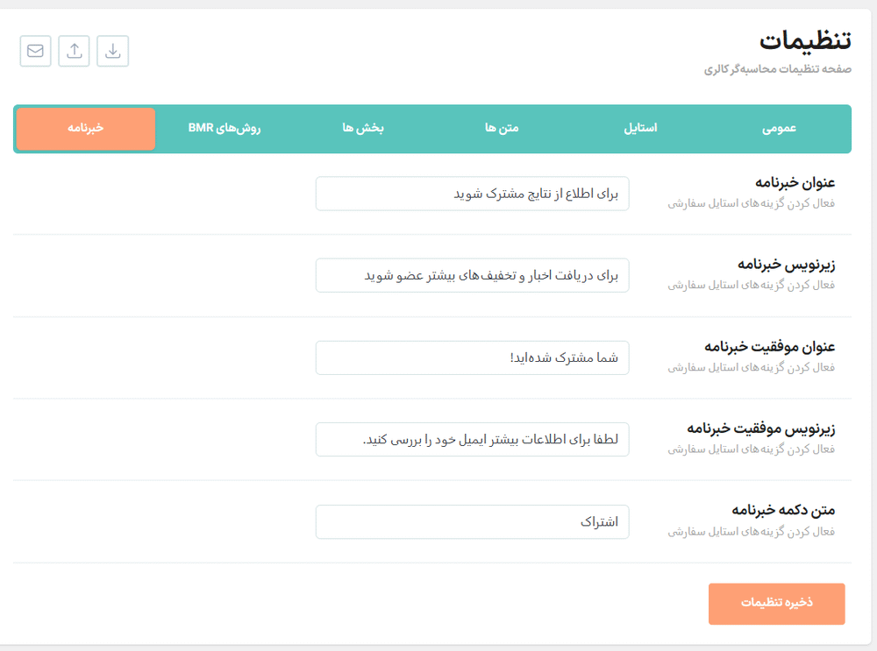Enable custom style options under زیرنویس خبرنامه
The height and width of the screenshot is (651, 877).
pyautogui.click(x=777, y=286)
